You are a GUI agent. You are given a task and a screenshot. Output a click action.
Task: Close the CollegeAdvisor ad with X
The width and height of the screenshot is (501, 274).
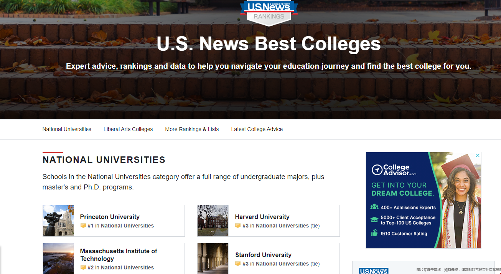click(x=478, y=156)
